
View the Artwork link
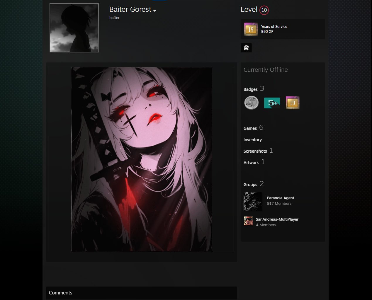[251, 163]
